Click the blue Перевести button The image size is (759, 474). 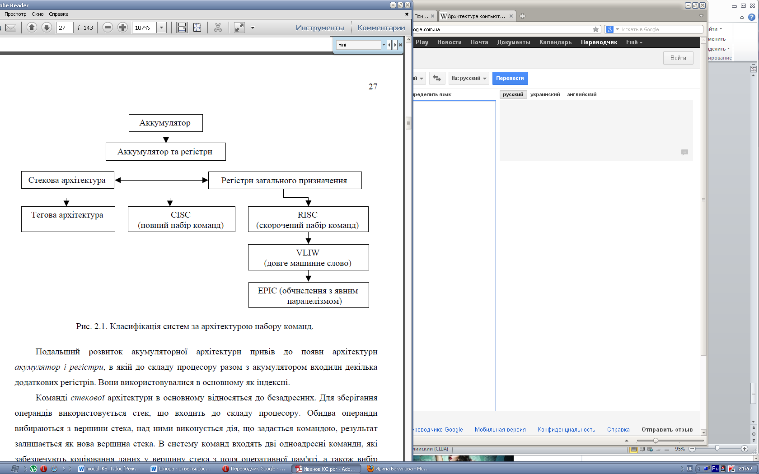[510, 78]
